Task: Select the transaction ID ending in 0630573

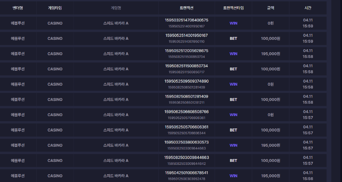Action: [186, 142]
